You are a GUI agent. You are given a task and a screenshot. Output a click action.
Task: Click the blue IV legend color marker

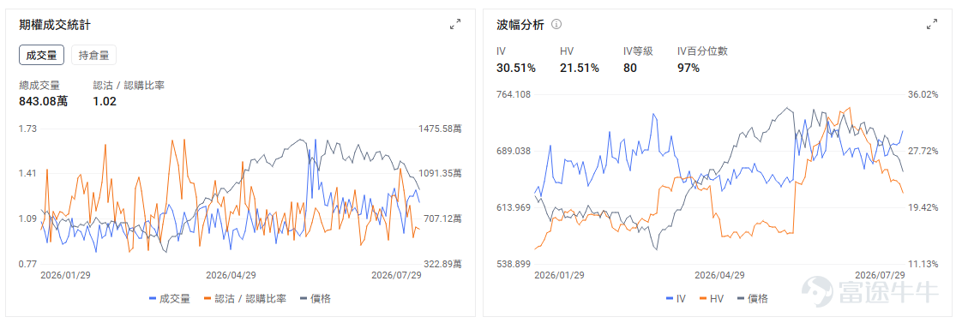coord(670,299)
